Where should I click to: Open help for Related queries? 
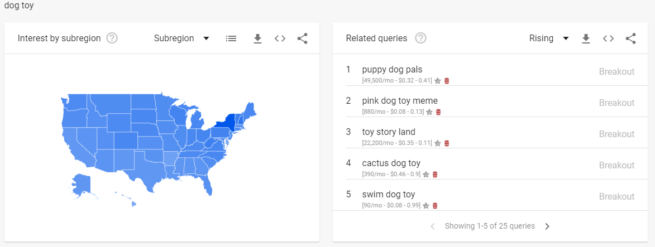(x=420, y=38)
